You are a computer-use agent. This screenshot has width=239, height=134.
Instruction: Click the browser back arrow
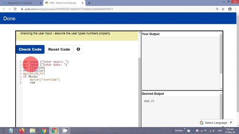[4, 9]
